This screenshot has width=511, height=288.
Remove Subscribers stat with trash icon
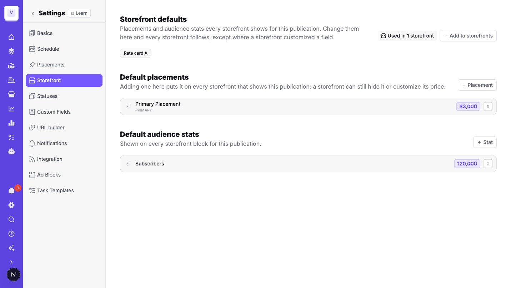click(488, 164)
